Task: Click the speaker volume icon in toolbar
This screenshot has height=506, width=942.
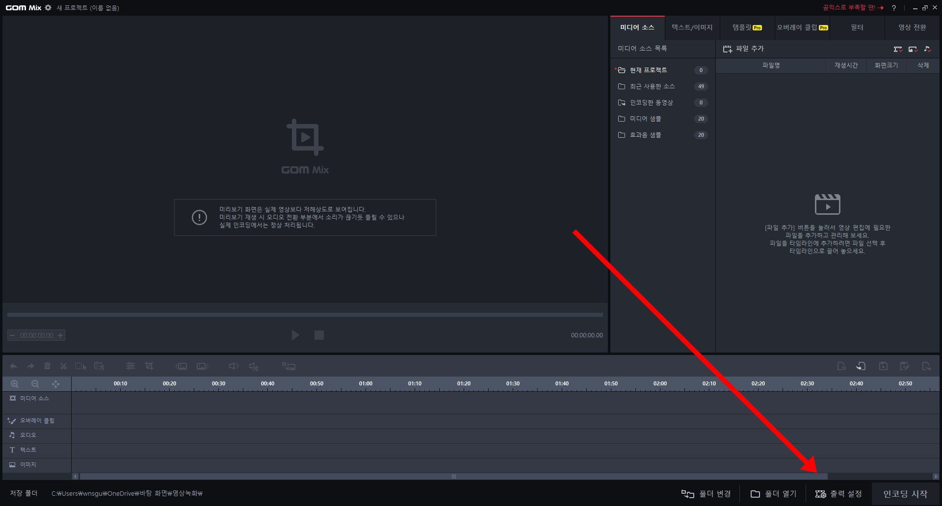Action: point(234,366)
